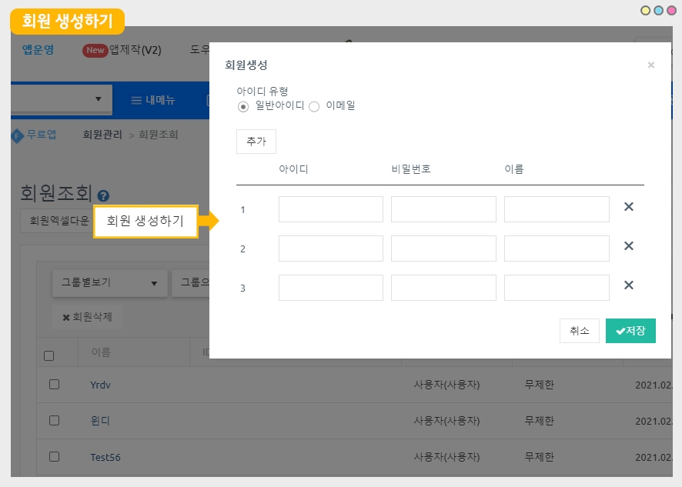Viewport: 682px width, 487px height.
Task: Open the 앱제작(V2) menu
Action: click(135, 50)
